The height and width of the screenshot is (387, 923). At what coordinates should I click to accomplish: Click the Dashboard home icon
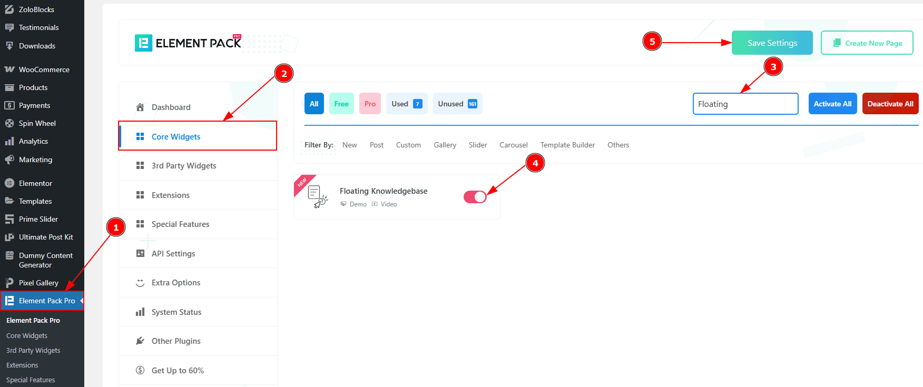coord(140,107)
